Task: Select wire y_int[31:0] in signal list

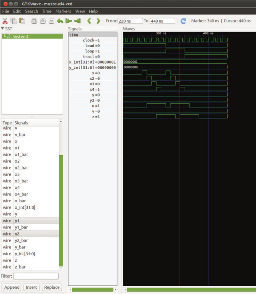Action: pyautogui.click(x=30, y=254)
